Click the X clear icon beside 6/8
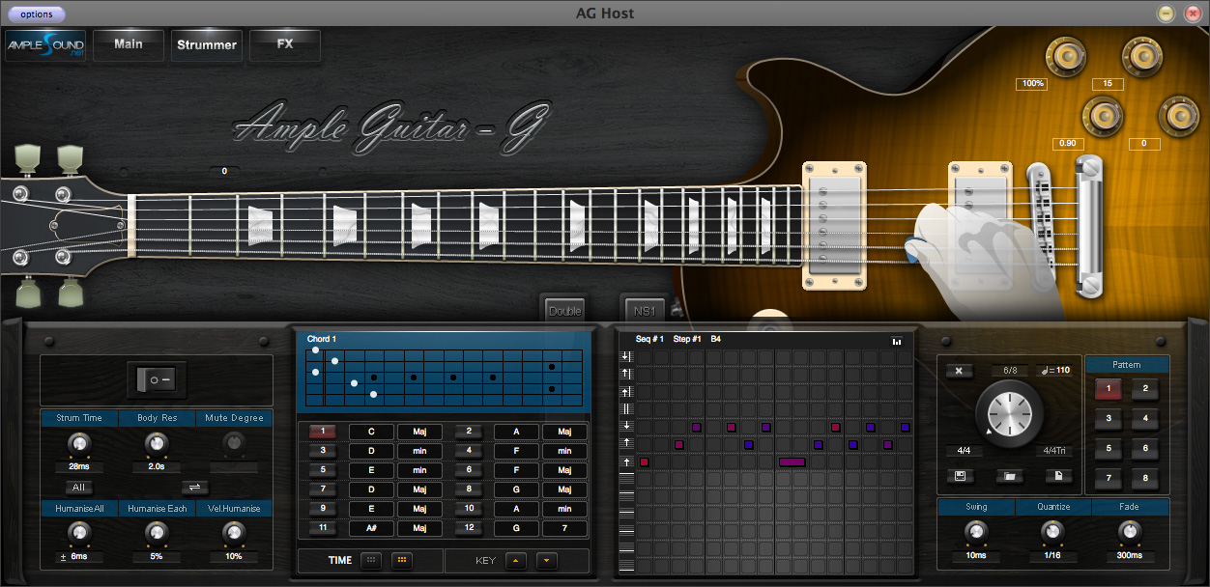The image size is (1210, 587). [959, 371]
